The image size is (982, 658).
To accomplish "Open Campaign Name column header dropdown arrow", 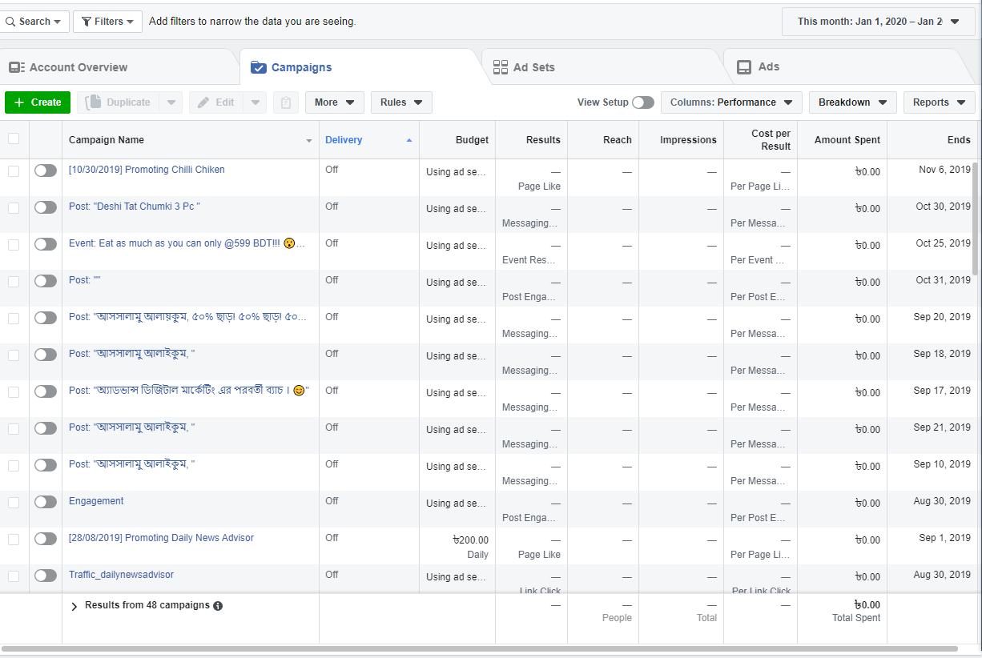I will [x=309, y=141].
